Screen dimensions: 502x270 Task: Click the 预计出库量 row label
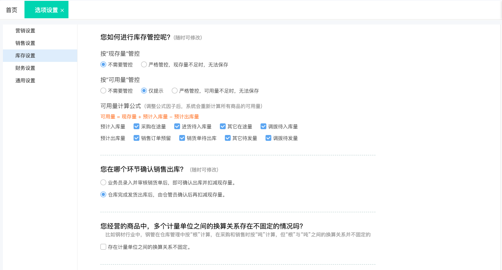point(113,138)
